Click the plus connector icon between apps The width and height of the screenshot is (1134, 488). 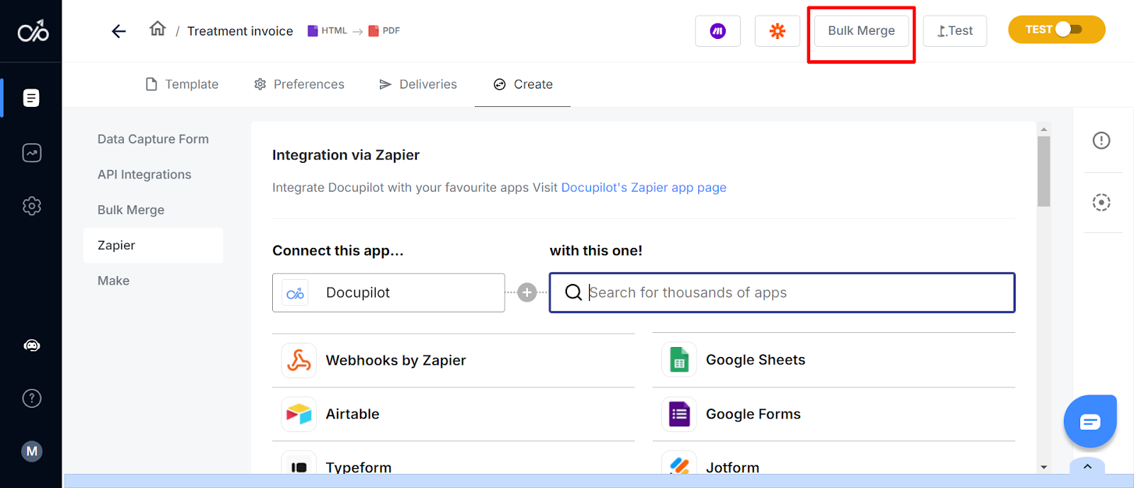click(527, 293)
